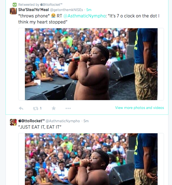Image resolution: width=172 pixels, height=185 pixels.
Task: Favorite the first tweet with the star
Action: click(54, 108)
